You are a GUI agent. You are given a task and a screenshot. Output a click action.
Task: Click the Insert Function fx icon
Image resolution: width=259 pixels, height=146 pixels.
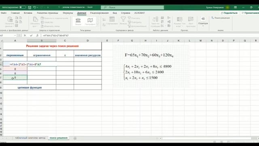(x=37, y=36)
